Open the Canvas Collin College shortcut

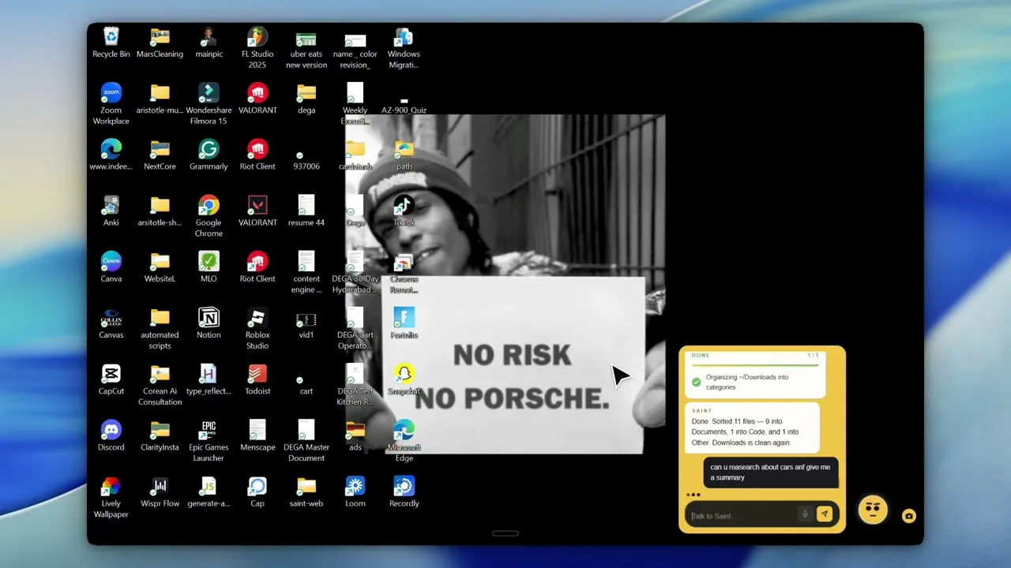click(x=111, y=323)
